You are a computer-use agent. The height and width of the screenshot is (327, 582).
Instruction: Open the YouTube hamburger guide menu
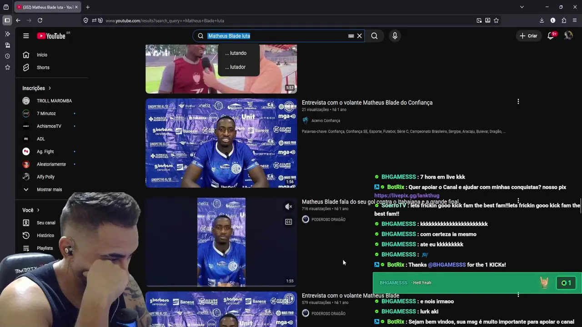tap(26, 36)
